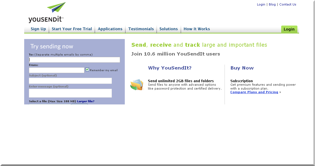Screen dimensions: 315x166
Task: Click inside the To email field
Action: tap(74, 60)
